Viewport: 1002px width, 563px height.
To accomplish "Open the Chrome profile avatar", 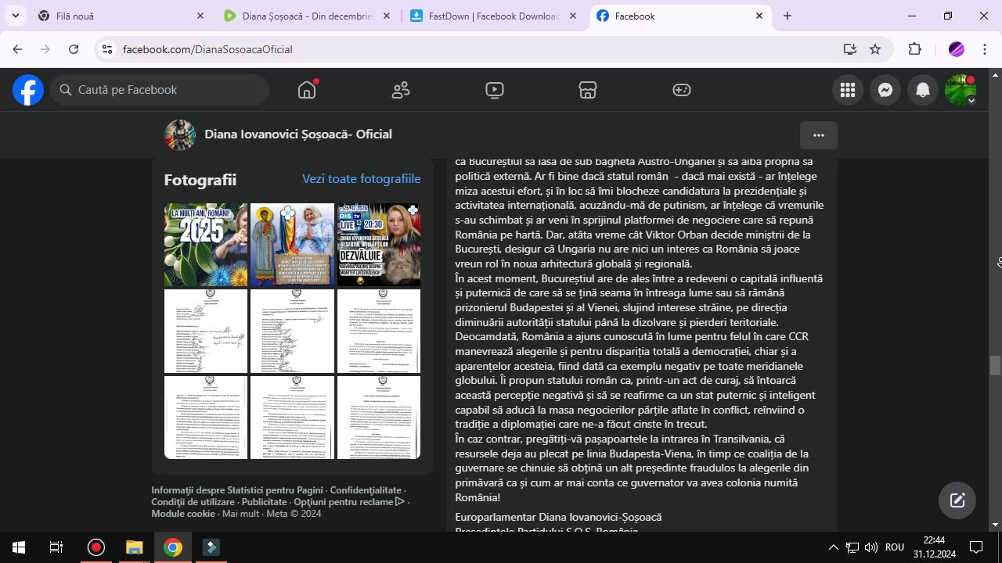I will click(957, 49).
